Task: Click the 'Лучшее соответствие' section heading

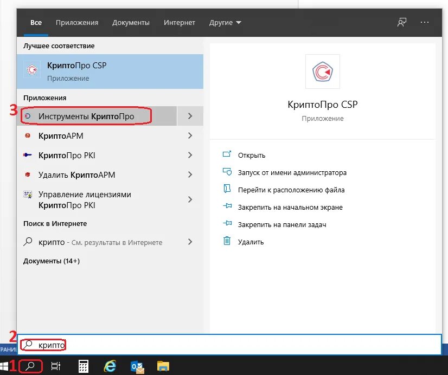Action: click(59, 46)
